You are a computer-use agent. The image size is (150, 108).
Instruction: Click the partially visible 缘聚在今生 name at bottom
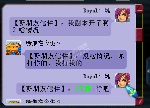tap(43, 101)
